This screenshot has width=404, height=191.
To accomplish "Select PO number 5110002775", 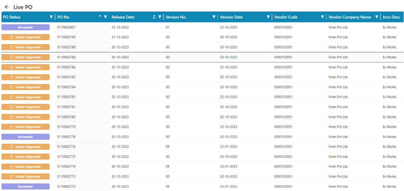I will tap(67, 157).
